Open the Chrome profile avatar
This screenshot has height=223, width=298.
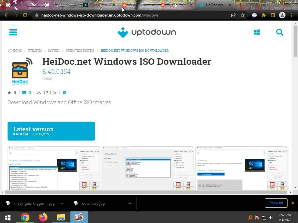click(x=282, y=15)
